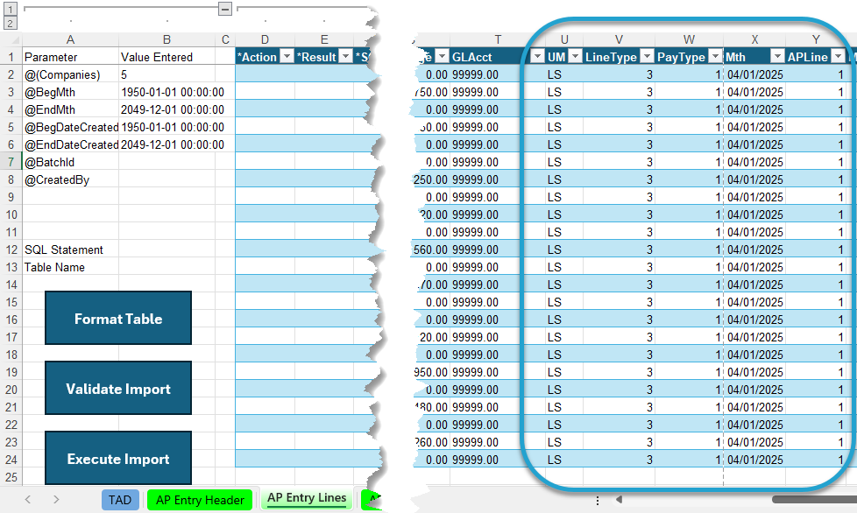Screen dimensions: 857x513
Task: Switch to the AP Entry Header tab
Action: 200,500
